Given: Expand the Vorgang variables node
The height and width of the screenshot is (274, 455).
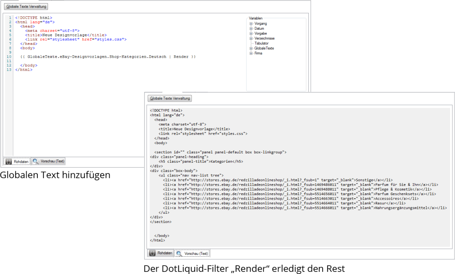Looking at the screenshot, I should click(x=251, y=23).
